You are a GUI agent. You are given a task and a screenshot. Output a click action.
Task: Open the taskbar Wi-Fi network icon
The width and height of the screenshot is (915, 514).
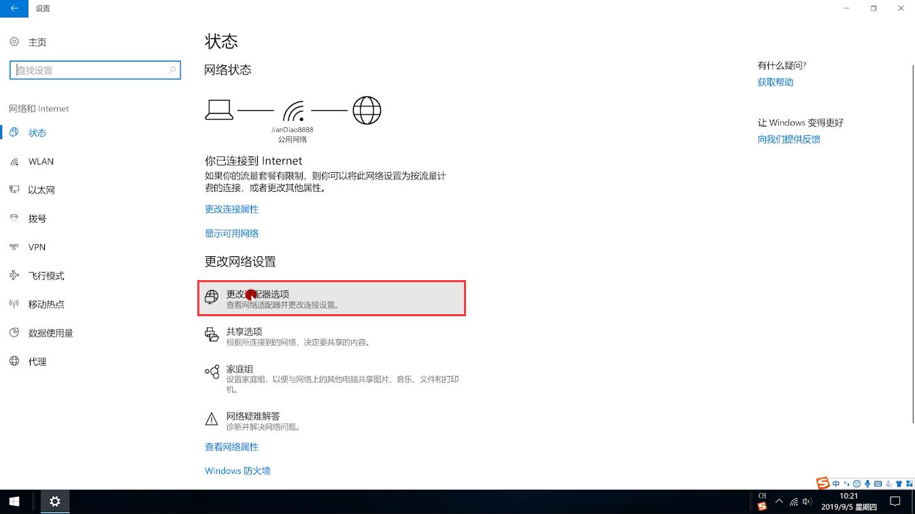[794, 502]
